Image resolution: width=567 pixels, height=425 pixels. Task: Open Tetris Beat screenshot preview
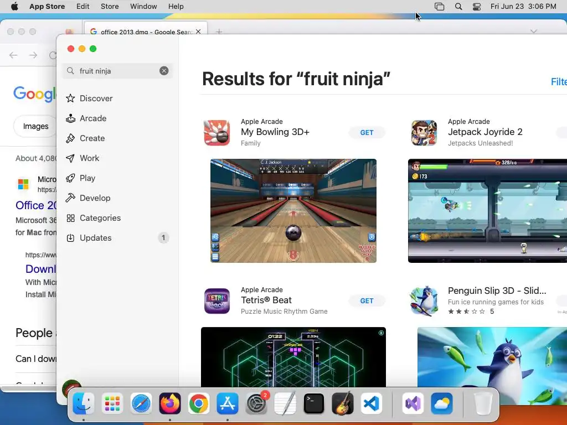(x=293, y=357)
